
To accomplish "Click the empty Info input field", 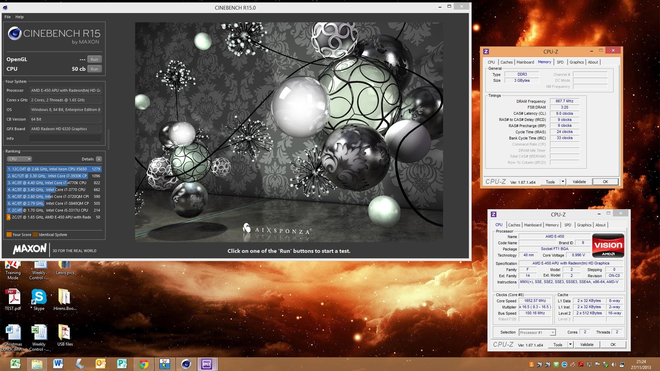I will coord(65,138).
